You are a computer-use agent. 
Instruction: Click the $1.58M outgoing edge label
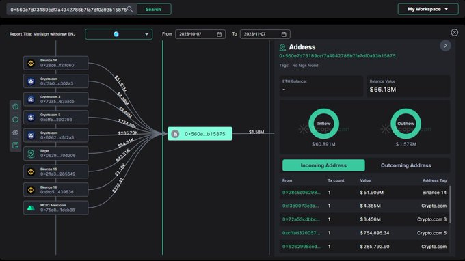point(256,132)
